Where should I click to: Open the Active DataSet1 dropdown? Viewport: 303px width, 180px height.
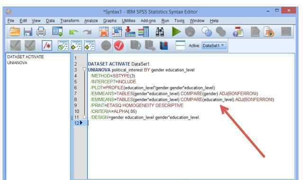pos(214,45)
